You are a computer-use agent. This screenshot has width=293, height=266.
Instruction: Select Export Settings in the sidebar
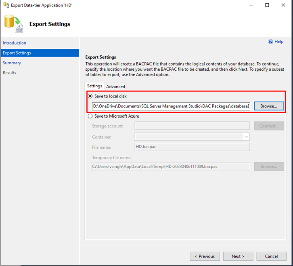(17, 53)
